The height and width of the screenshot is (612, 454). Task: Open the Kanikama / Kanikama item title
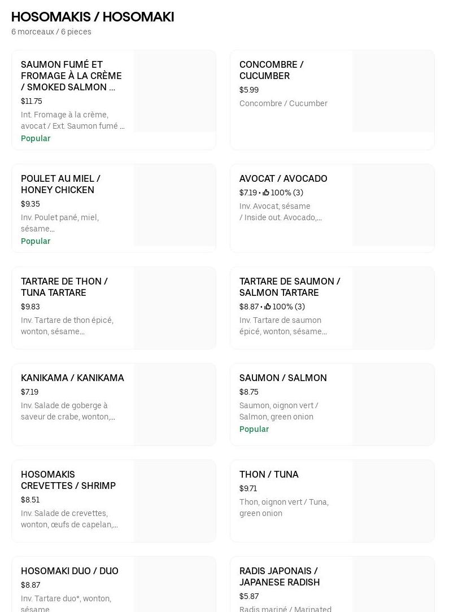tap(72, 378)
